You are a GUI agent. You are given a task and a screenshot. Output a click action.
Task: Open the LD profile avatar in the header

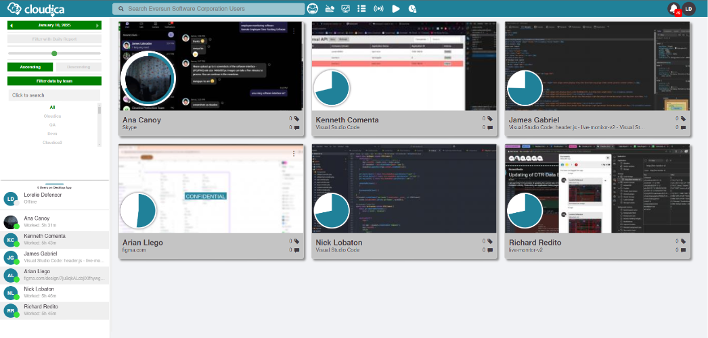[x=688, y=9]
